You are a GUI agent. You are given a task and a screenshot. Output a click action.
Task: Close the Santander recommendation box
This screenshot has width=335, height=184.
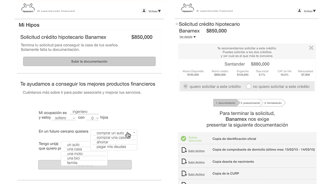click(311, 48)
